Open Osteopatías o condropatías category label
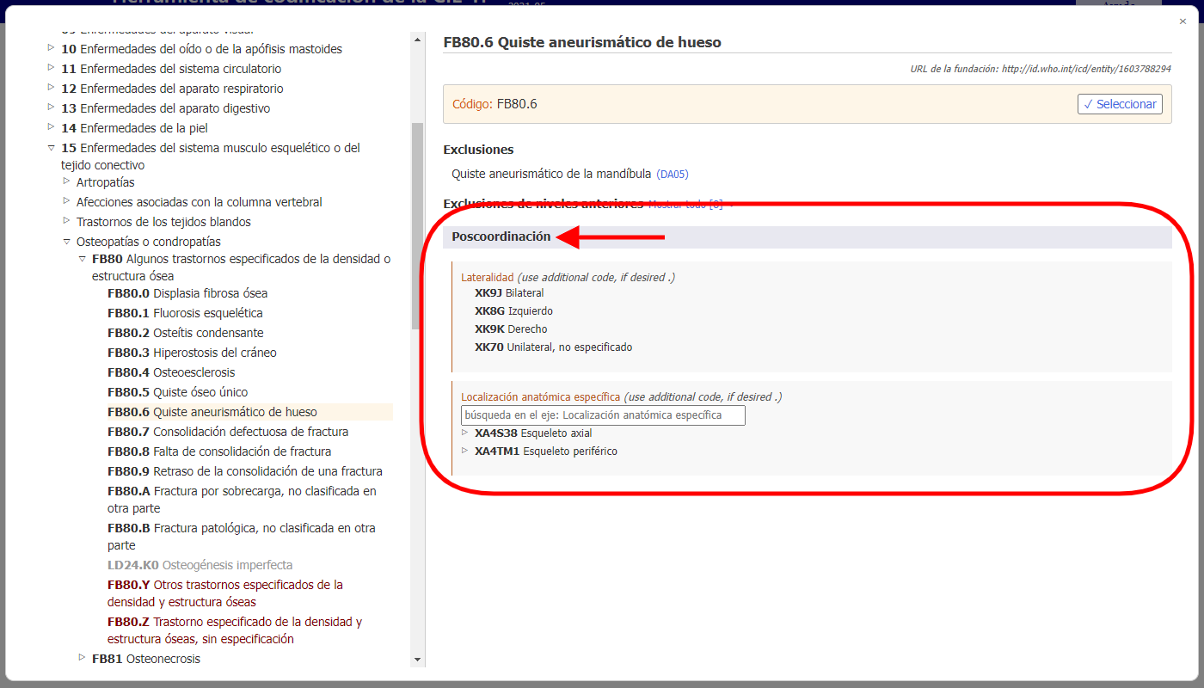Screen dimensions: 1204x688 click(x=149, y=242)
